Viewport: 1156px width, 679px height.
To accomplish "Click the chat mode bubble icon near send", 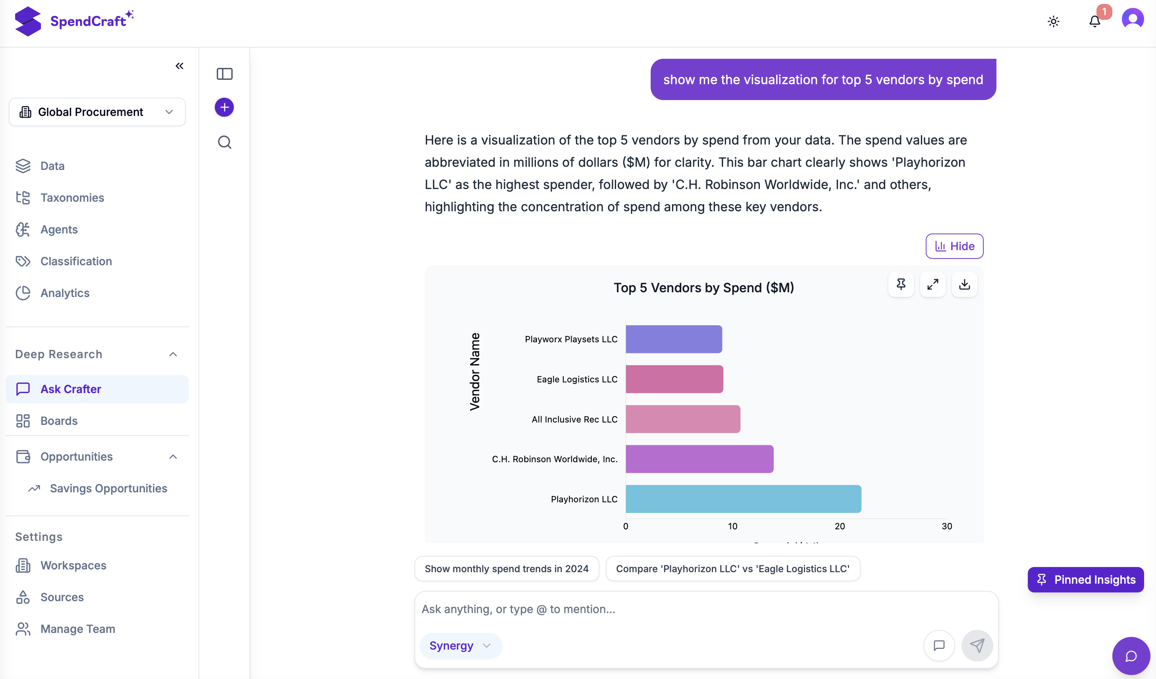I will 939,646.
